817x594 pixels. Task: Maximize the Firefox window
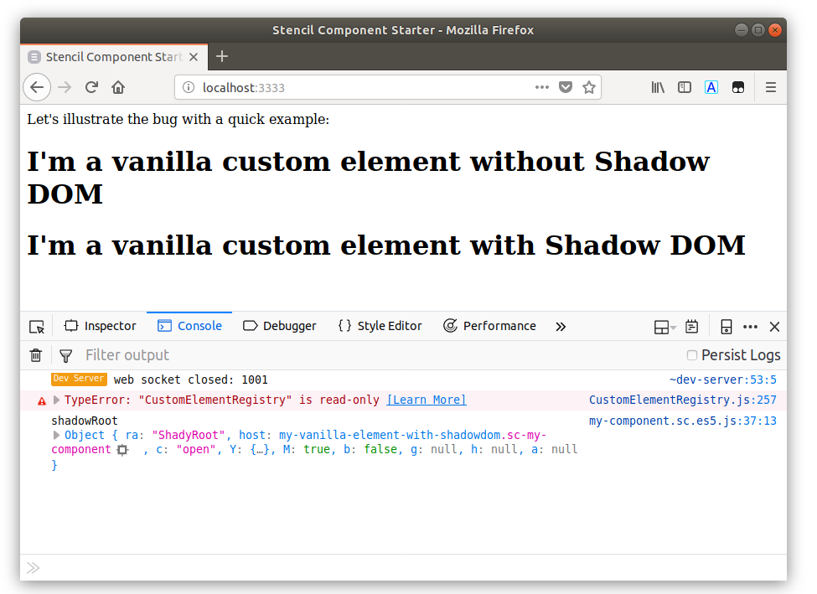(758, 30)
